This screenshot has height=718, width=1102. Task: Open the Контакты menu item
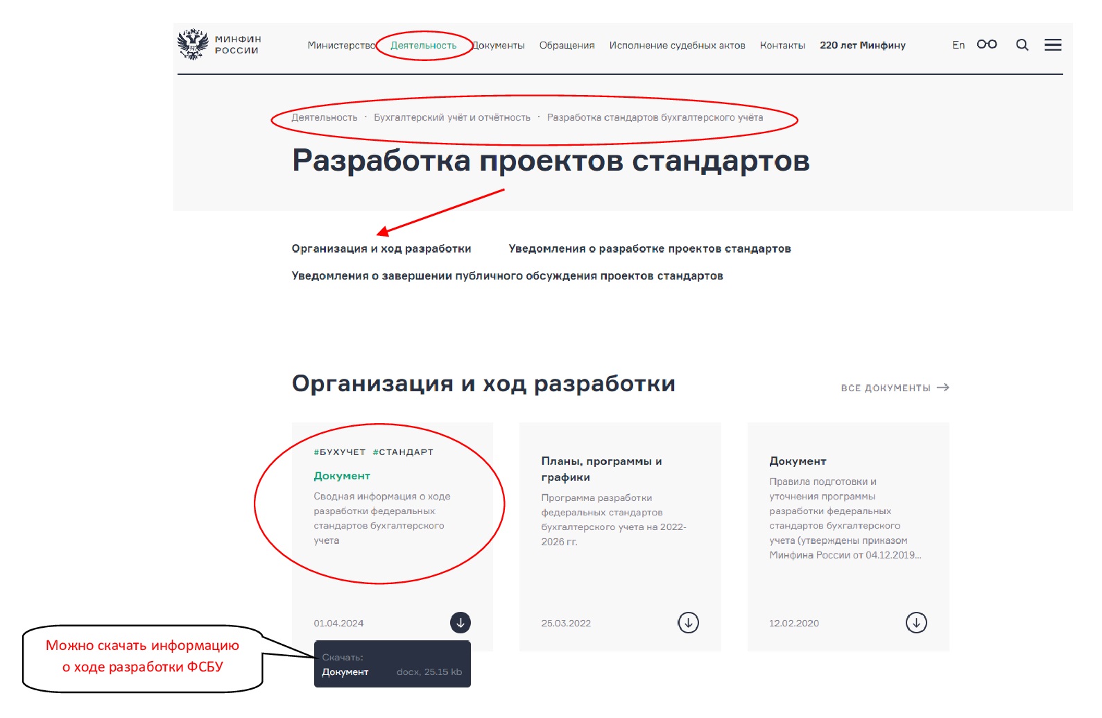click(x=782, y=45)
